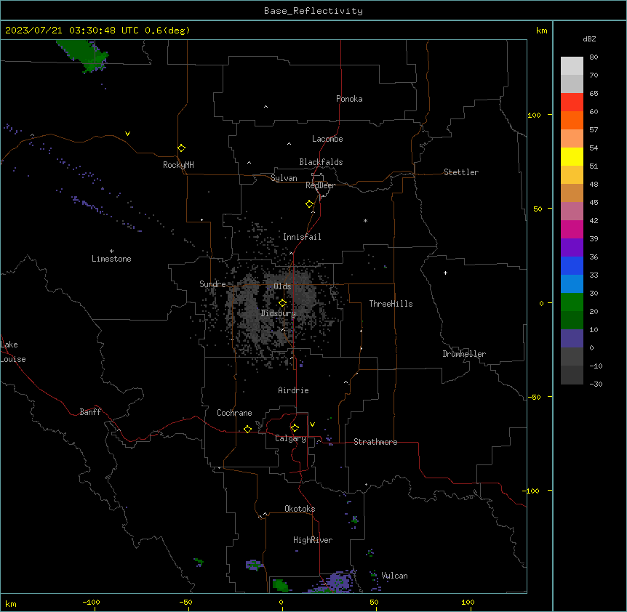
Task: Select the orange 57–60 dBZ legend swatch
Action: (x=572, y=121)
